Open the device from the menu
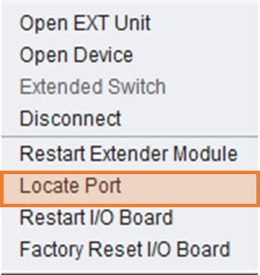260x275 pixels. point(129,55)
